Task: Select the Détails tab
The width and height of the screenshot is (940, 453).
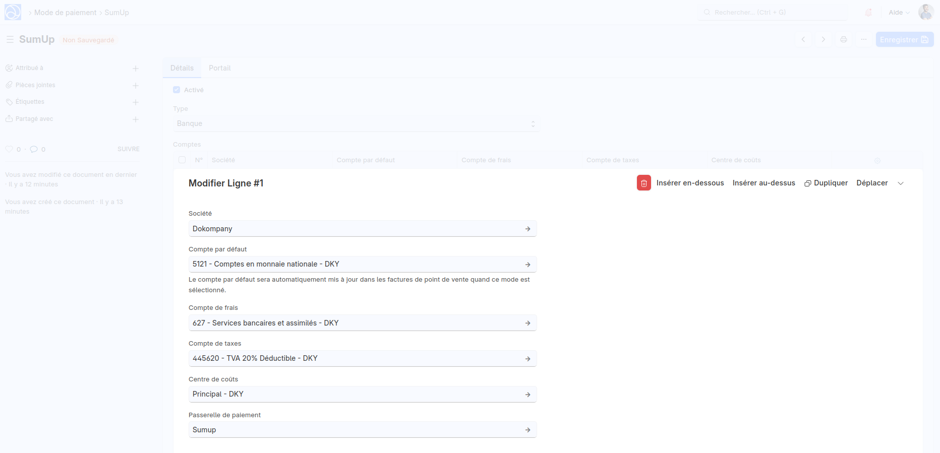Action: (182, 68)
